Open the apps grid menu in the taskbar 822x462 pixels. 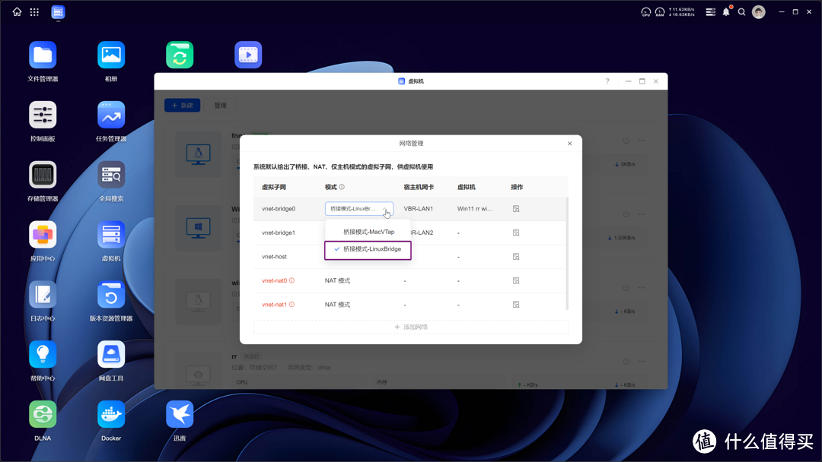point(33,11)
